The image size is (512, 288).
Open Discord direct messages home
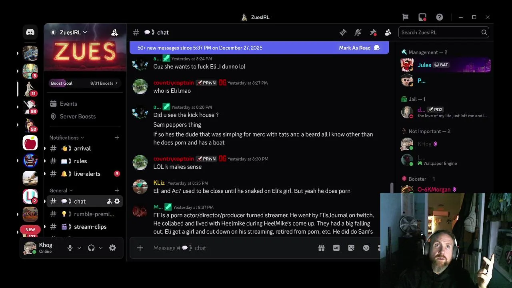pos(30,32)
